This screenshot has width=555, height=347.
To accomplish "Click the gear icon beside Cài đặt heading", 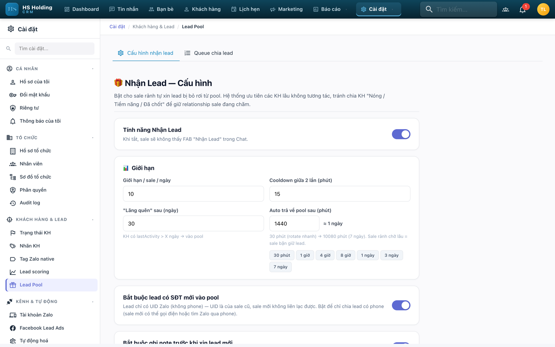I will point(11,29).
